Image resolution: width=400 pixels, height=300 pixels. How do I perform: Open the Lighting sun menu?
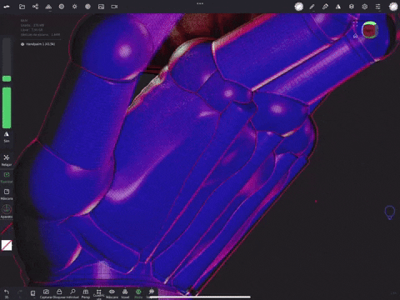(75, 7)
